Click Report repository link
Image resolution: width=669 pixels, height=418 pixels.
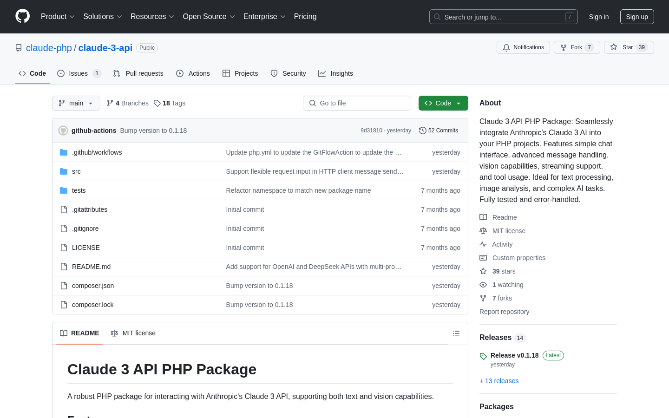click(504, 312)
